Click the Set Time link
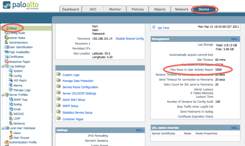This screenshot has width=245, height=146. (163, 28)
